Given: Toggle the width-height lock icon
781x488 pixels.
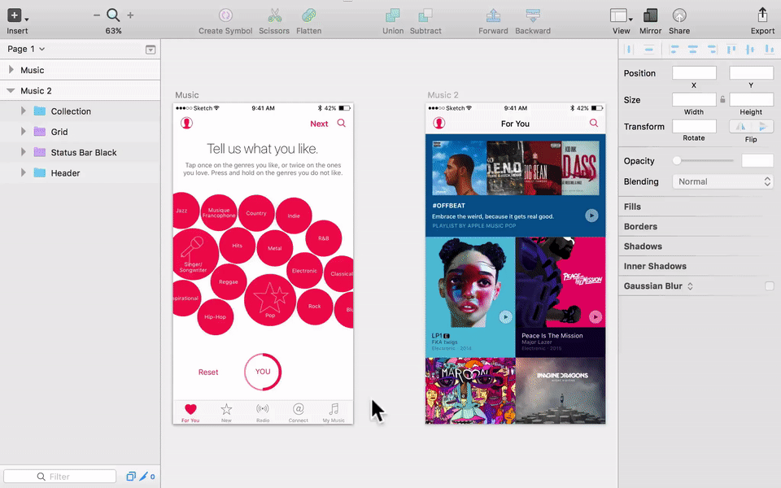Looking at the screenshot, I should 722,99.
